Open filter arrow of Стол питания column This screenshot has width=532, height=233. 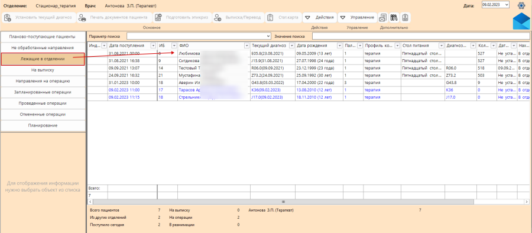442,46
